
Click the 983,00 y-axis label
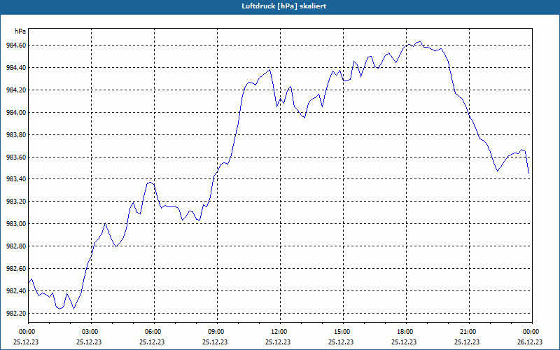16,224
